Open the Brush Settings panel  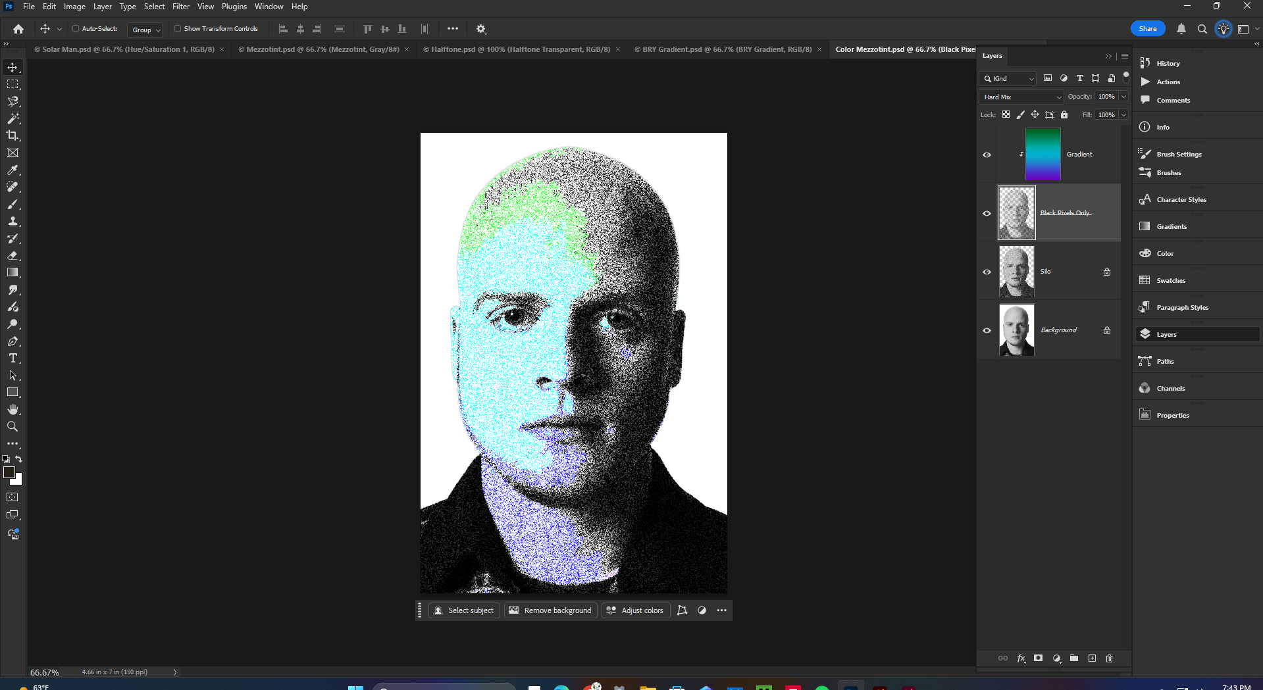[x=1177, y=153]
